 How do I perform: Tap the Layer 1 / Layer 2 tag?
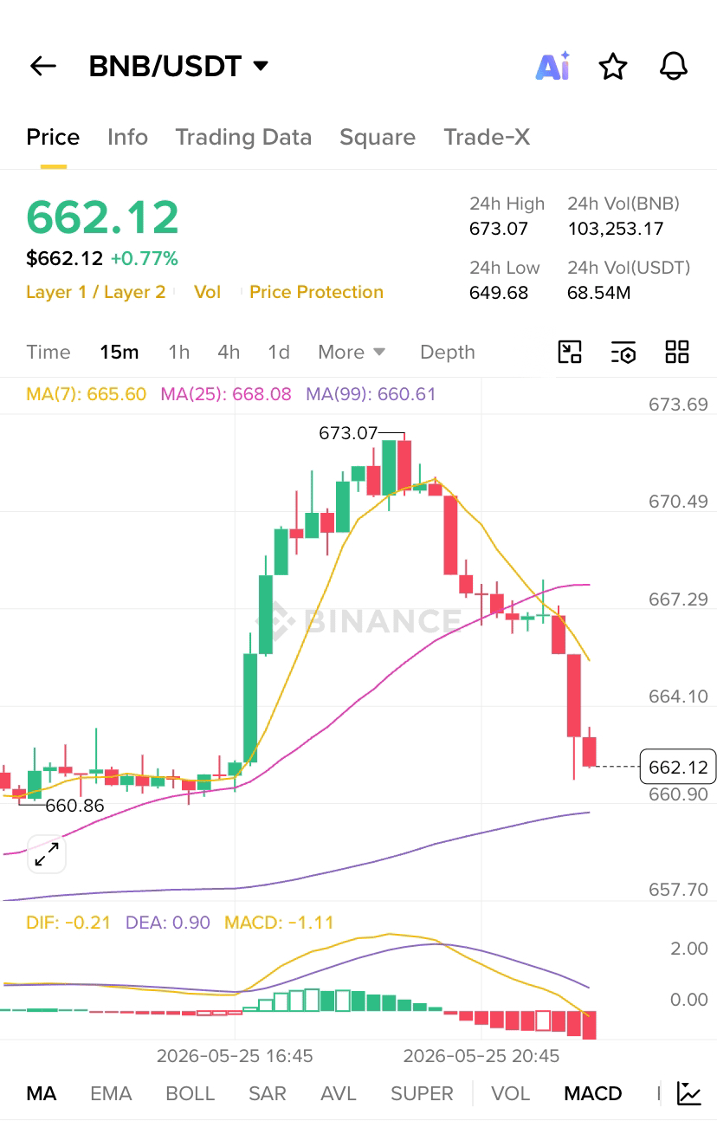pos(95,292)
